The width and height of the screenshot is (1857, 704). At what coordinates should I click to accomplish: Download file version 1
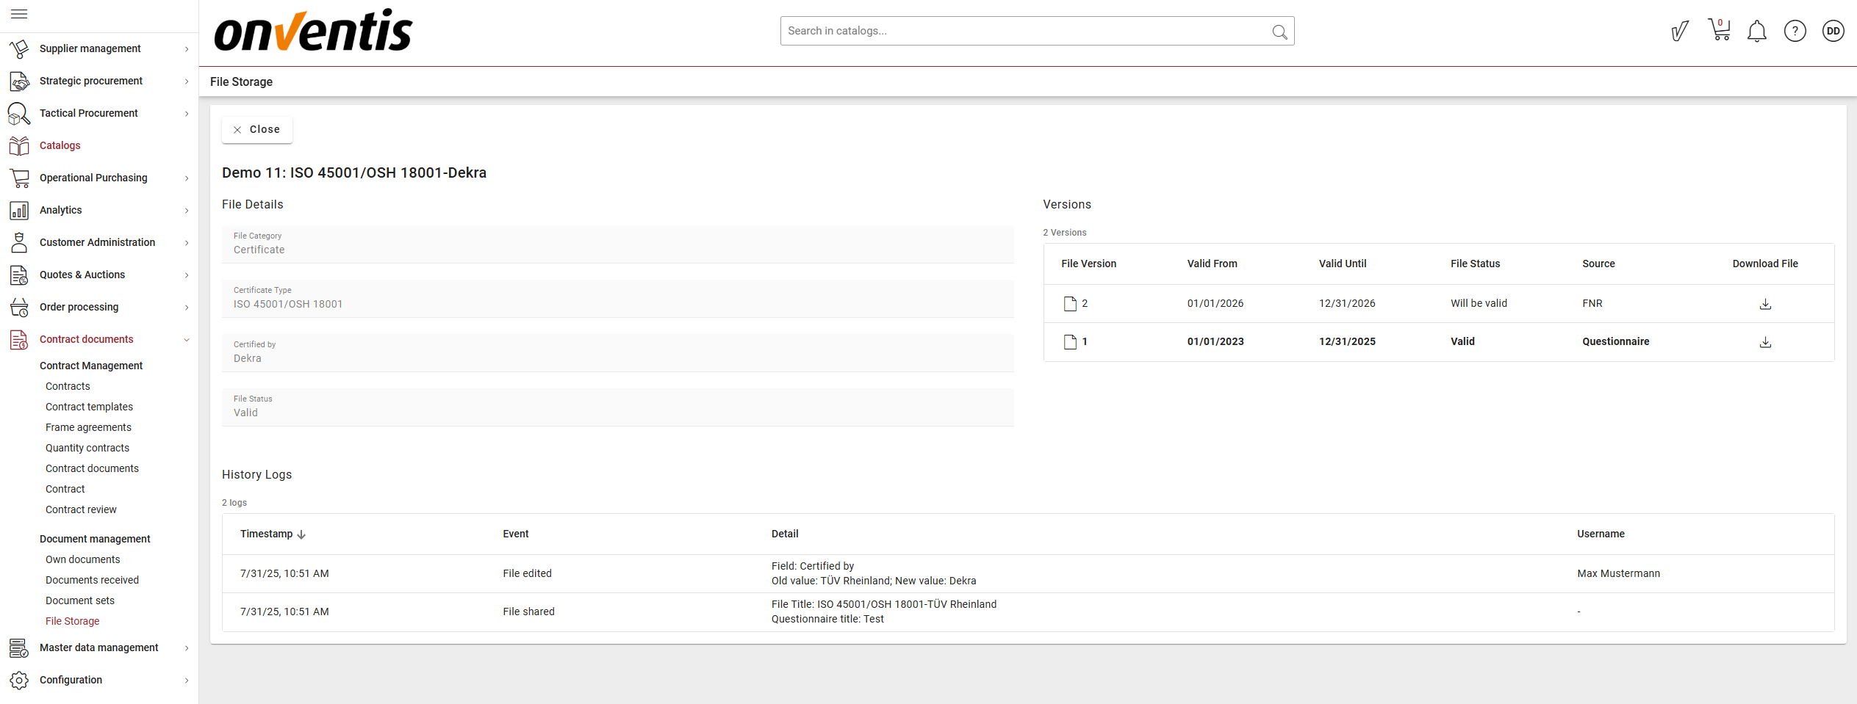tap(1764, 342)
